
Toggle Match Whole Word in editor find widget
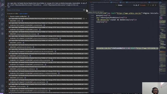pyautogui.click(x=136, y=5)
